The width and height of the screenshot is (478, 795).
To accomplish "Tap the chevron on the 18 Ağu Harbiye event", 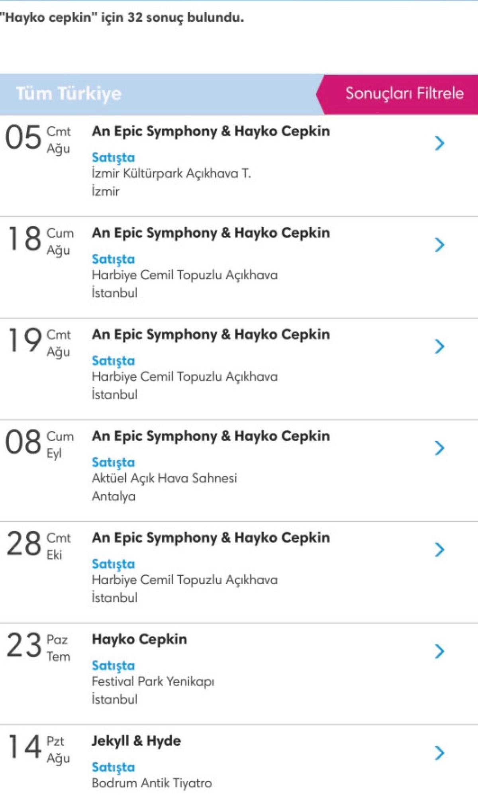I will point(439,245).
